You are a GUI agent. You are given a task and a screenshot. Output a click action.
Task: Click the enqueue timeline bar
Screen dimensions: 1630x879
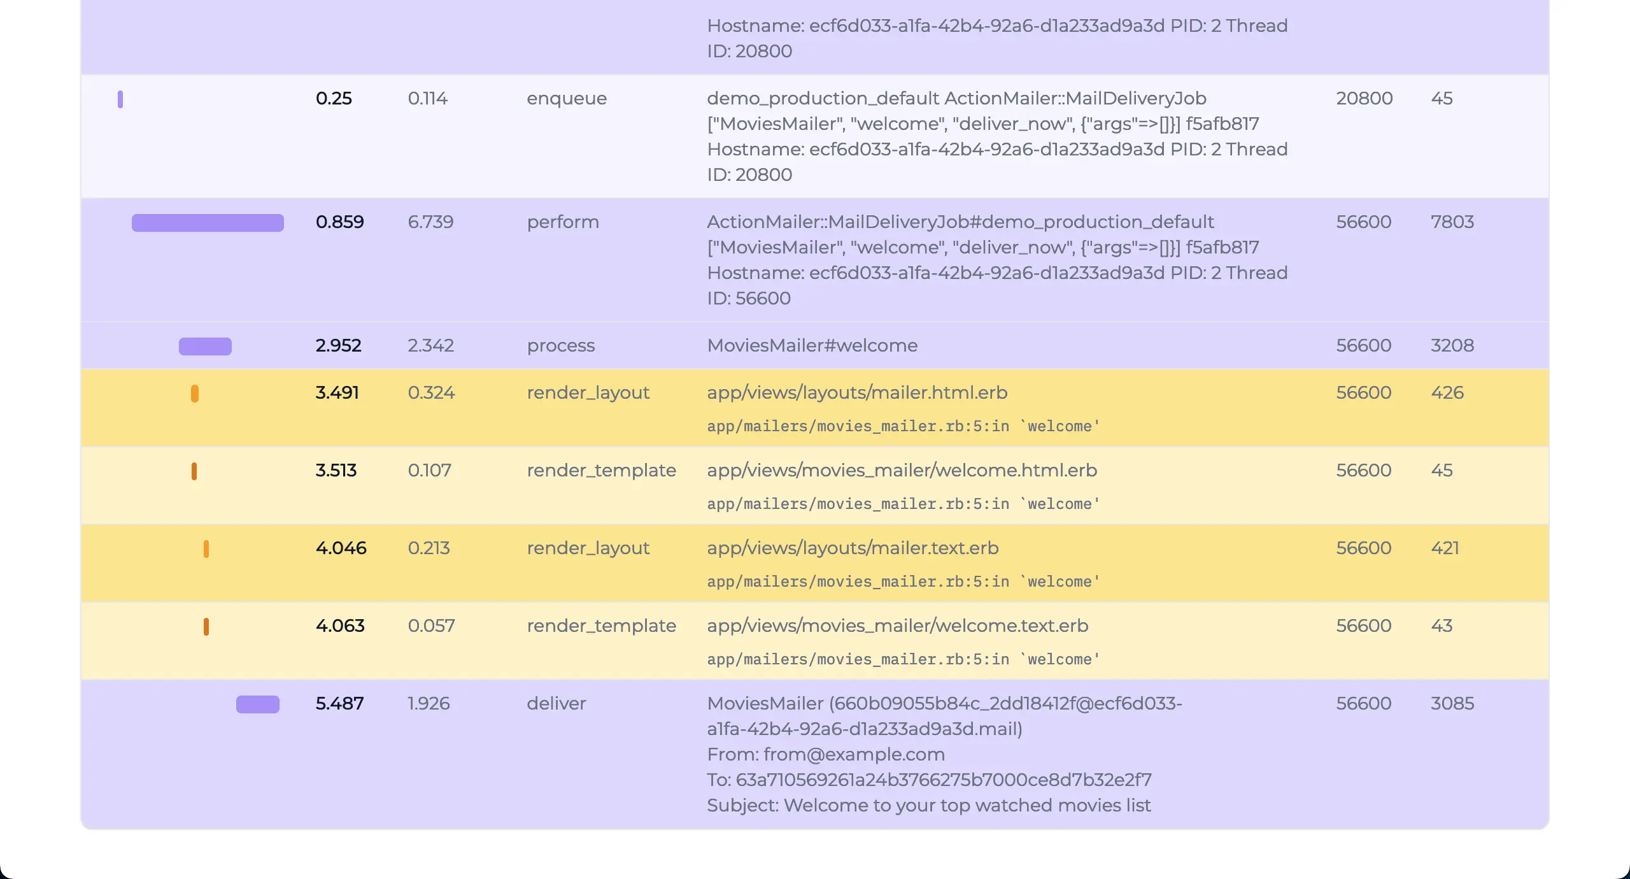[x=120, y=99]
